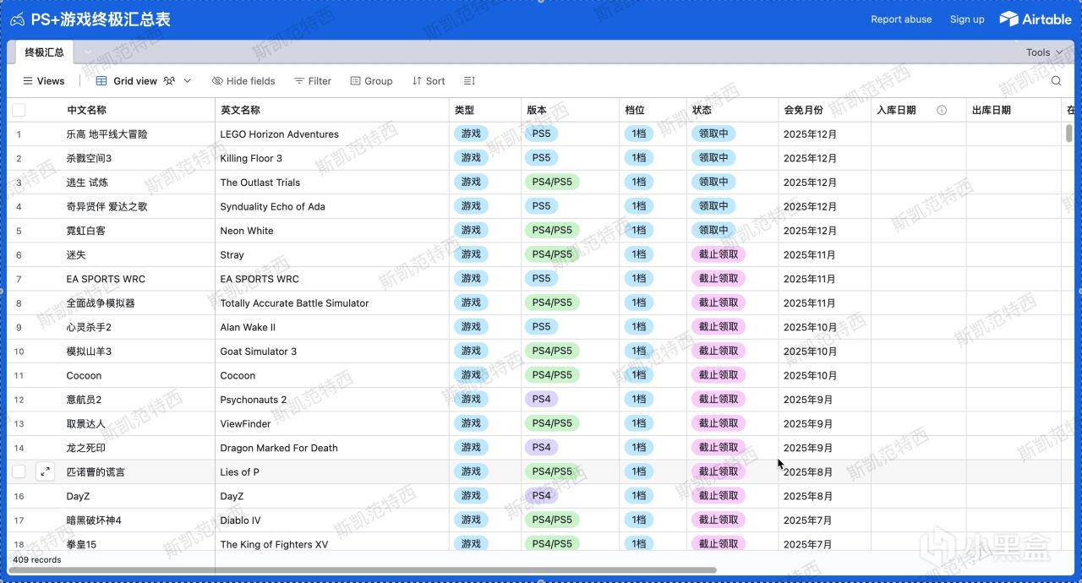1082x583 pixels.
Task: Click the info icon beside 入库日期
Action: coord(941,110)
